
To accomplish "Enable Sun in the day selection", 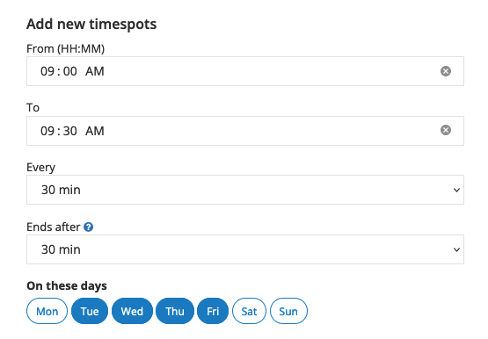I will (x=288, y=311).
